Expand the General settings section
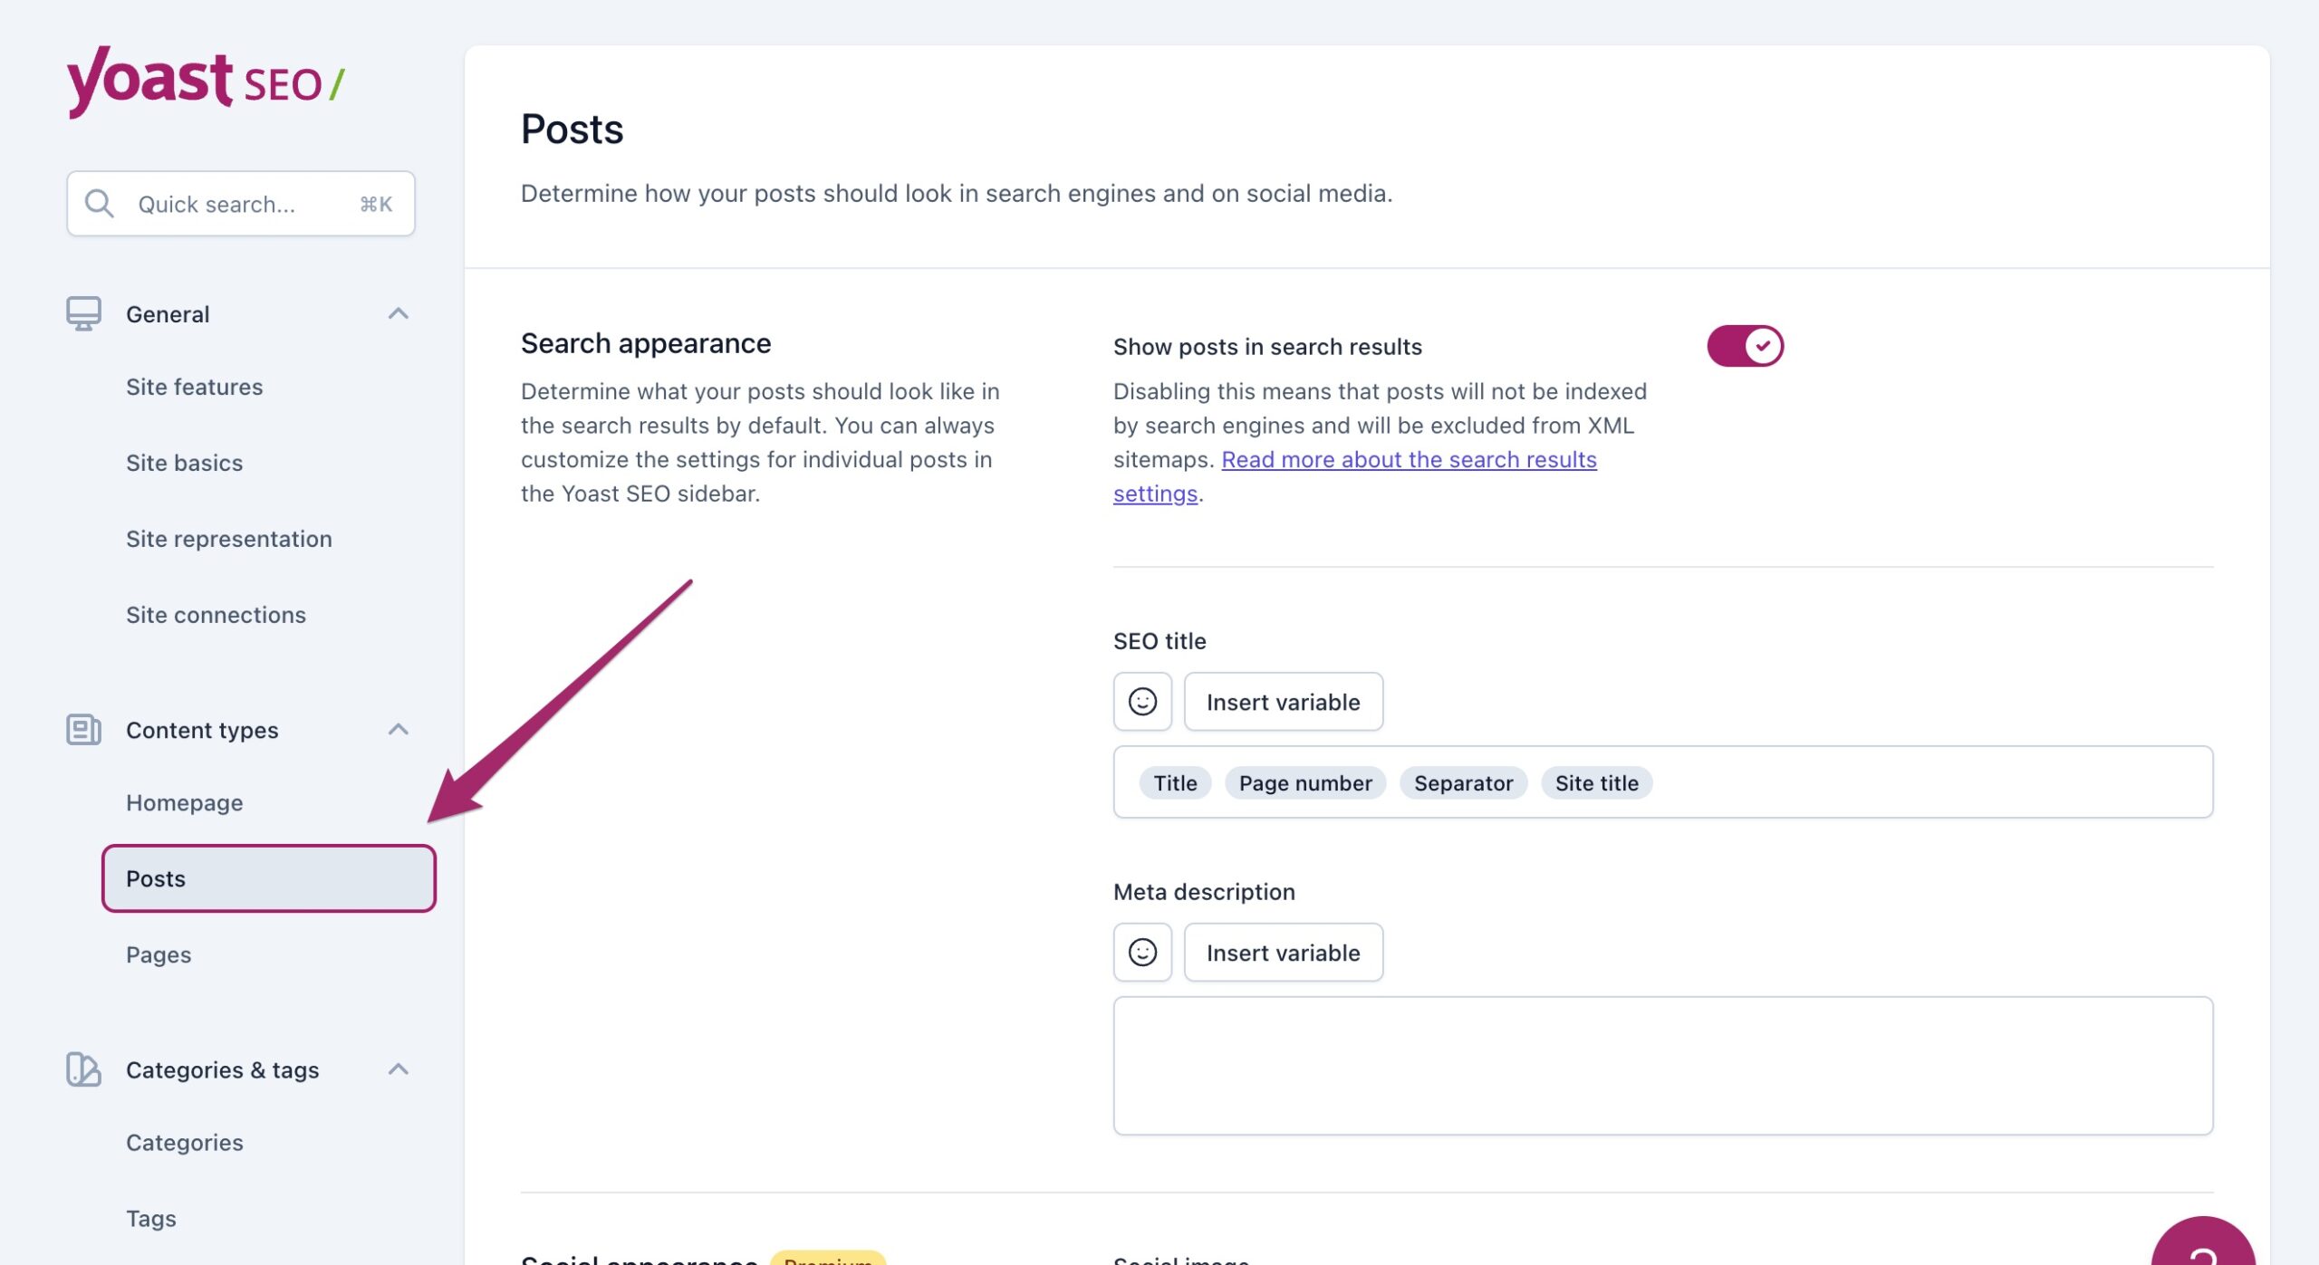Viewport: 2319px width, 1265px height. (396, 313)
